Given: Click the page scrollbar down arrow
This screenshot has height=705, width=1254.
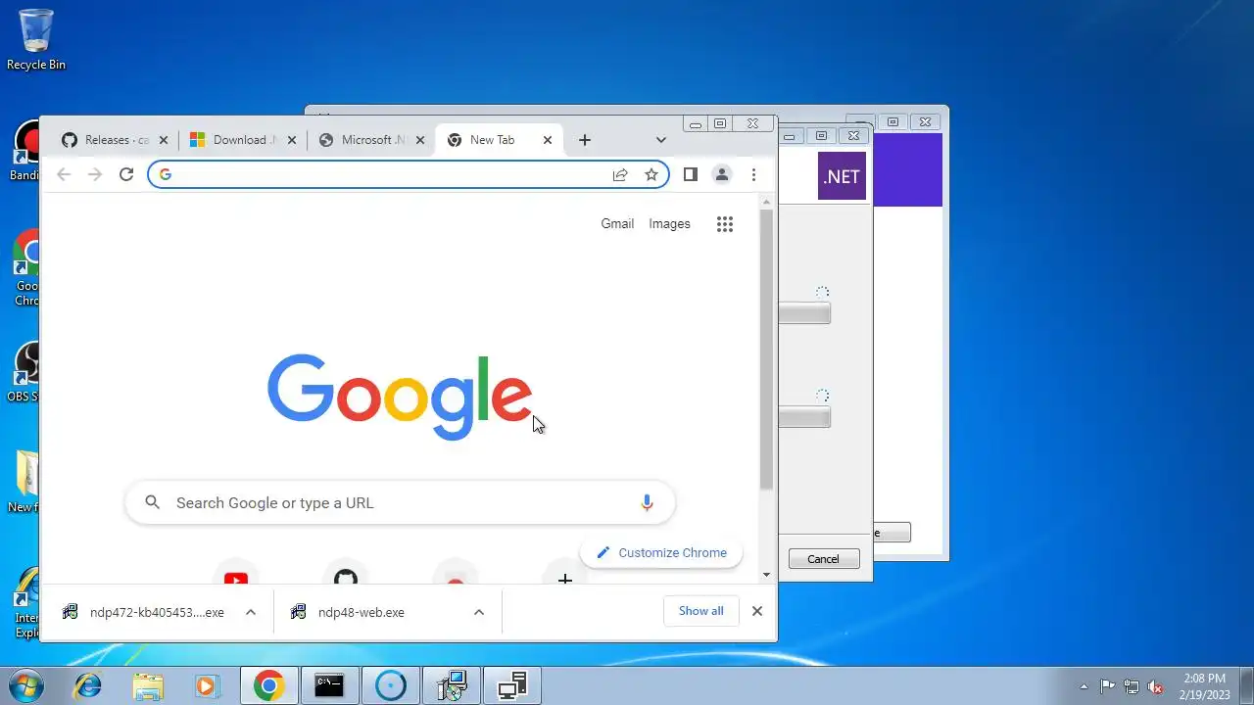Looking at the screenshot, I should pyautogui.click(x=767, y=576).
